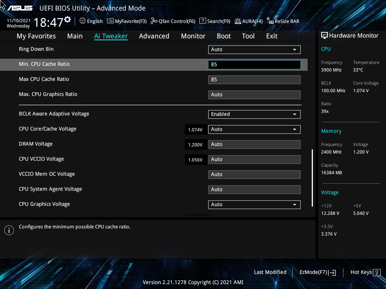Click the 100.00 MHz BCLK value
386x289 pixels.
point(333,90)
